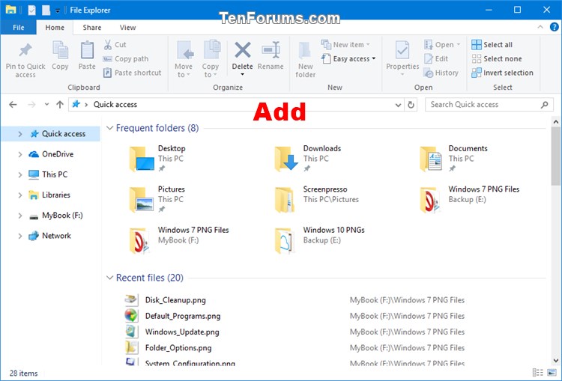Open Windows 7 PNG Files on Backup (E:)
The height and width of the screenshot is (381, 562).
[470, 199]
